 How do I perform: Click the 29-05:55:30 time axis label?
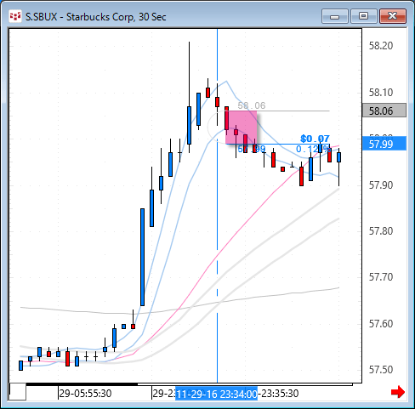click(85, 394)
